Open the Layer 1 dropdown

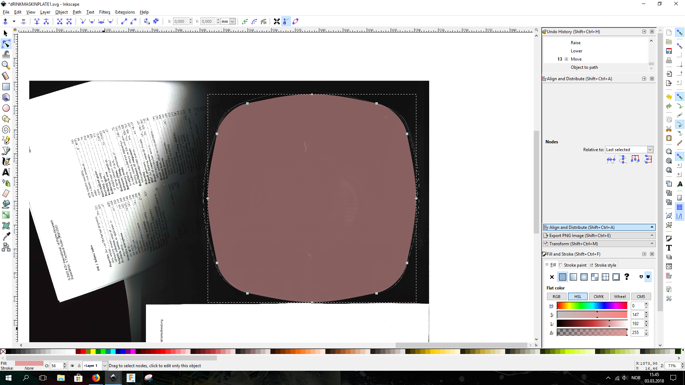click(x=95, y=366)
